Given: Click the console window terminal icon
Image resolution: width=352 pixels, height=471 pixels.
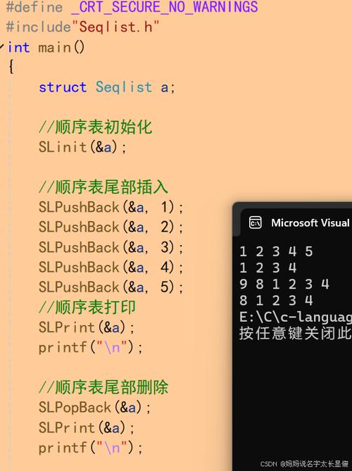Looking at the screenshot, I should click(256, 222).
